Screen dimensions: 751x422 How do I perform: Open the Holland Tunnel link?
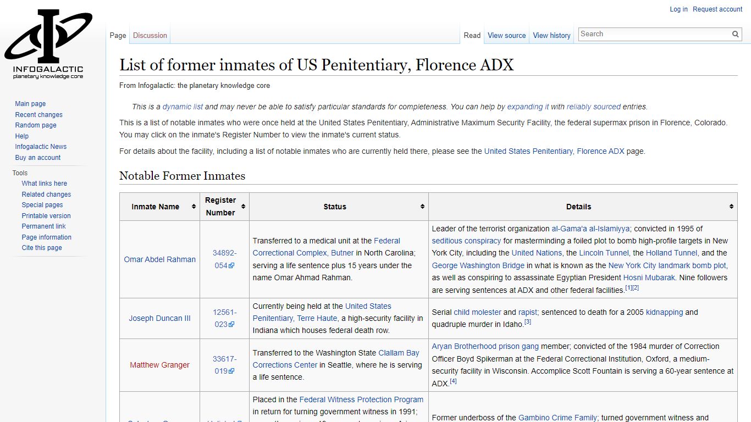click(672, 253)
